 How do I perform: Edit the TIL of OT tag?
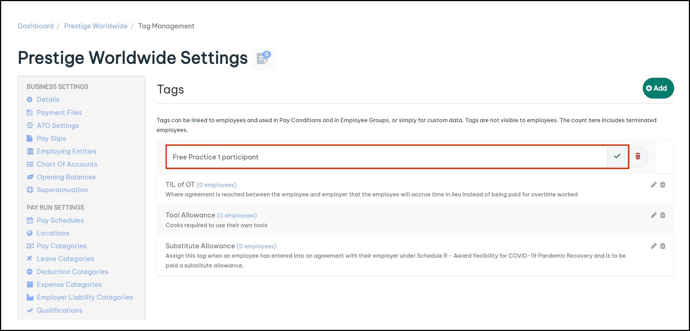click(654, 185)
